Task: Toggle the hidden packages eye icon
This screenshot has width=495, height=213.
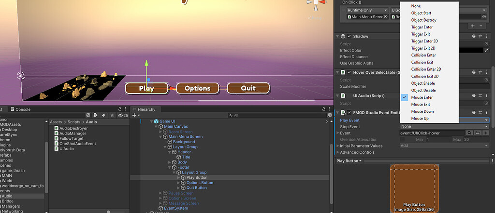Action: (x=121, y=115)
